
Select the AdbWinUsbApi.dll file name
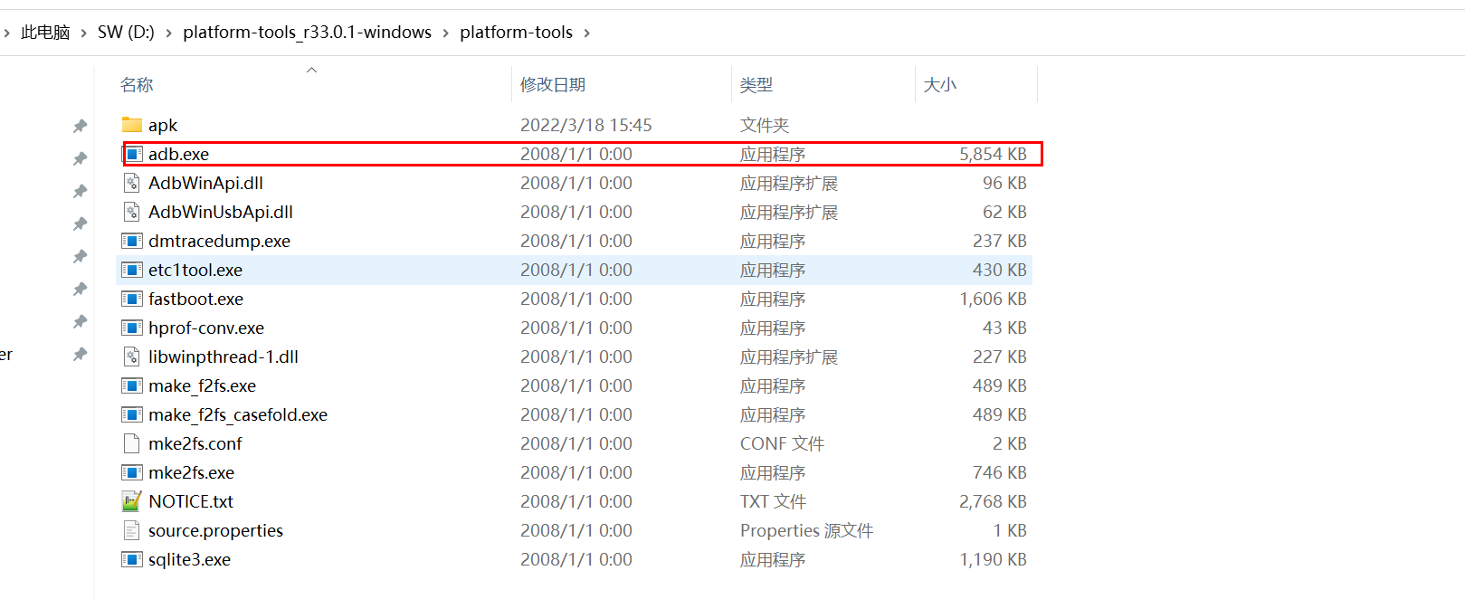tap(221, 212)
